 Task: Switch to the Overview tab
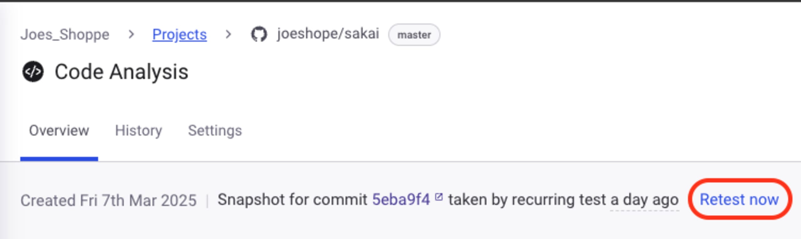59,130
